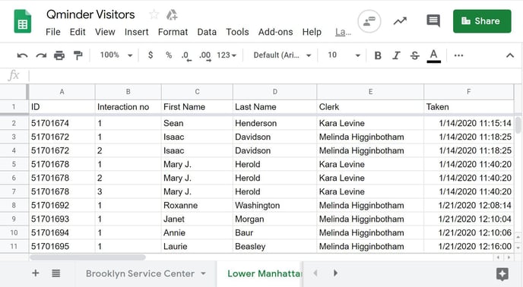This screenshot has width=523, height=287.
Task: Select column C header
Action: (x=197, y=92)
